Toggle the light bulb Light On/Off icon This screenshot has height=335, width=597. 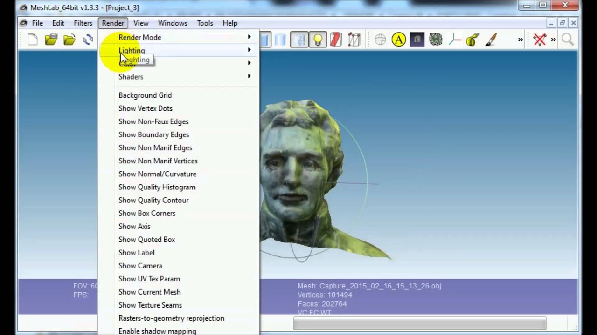pos(318,40)
